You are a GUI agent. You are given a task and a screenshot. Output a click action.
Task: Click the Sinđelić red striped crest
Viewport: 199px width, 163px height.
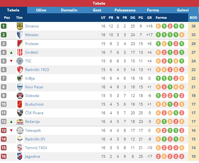click(20, 52)
